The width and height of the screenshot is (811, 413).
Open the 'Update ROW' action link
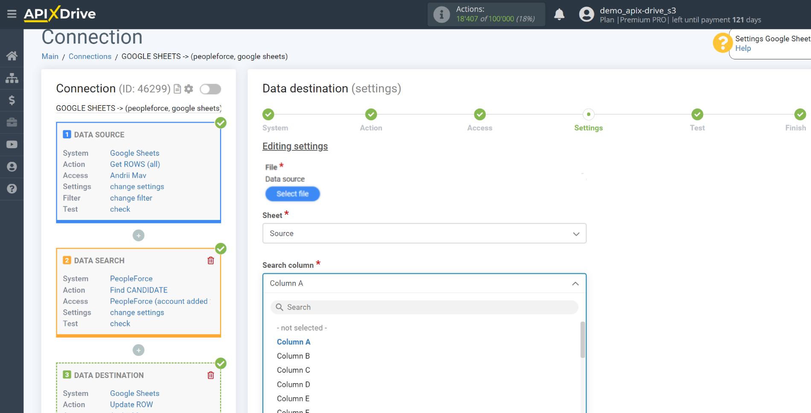(131, 404)
